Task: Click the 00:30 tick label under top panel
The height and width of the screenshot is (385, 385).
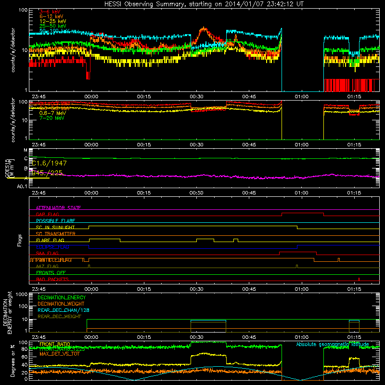Action: [x=196, y=97]
